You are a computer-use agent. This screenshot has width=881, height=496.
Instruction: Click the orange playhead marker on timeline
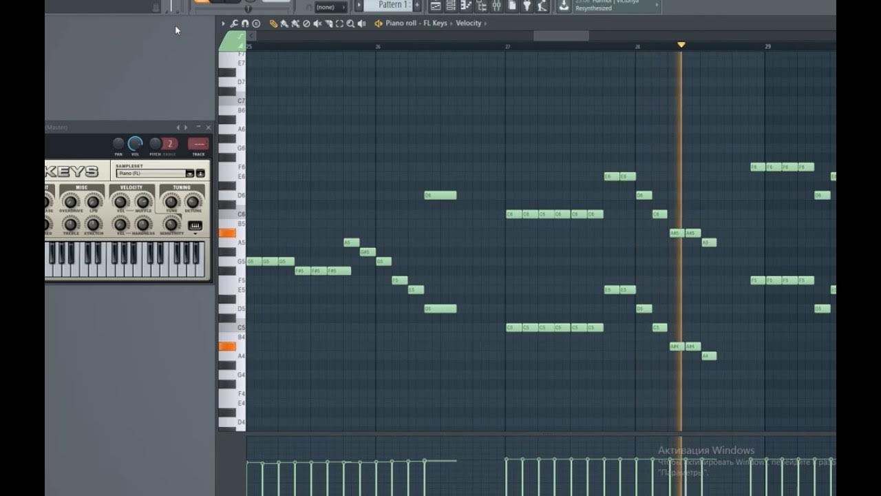pos(681,45)
